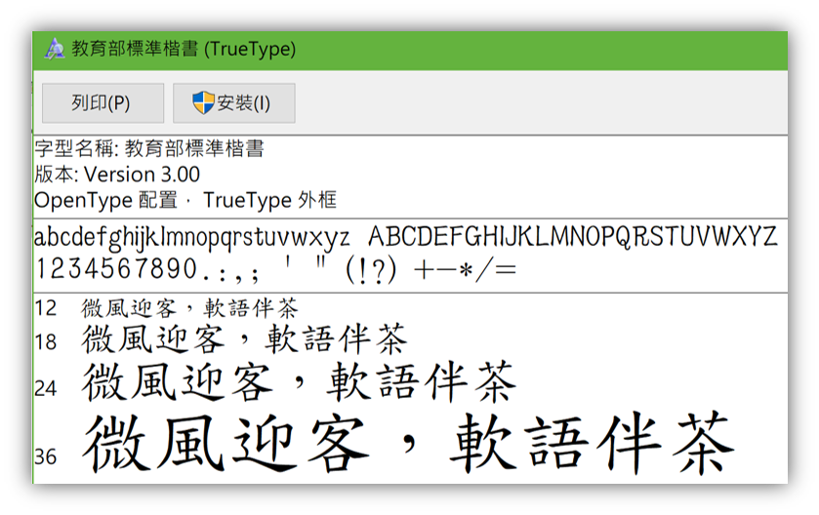This screenshot has width=819, height=515.
Task: Click the 版本: Version 3.00 line
Action: point(117,175)
